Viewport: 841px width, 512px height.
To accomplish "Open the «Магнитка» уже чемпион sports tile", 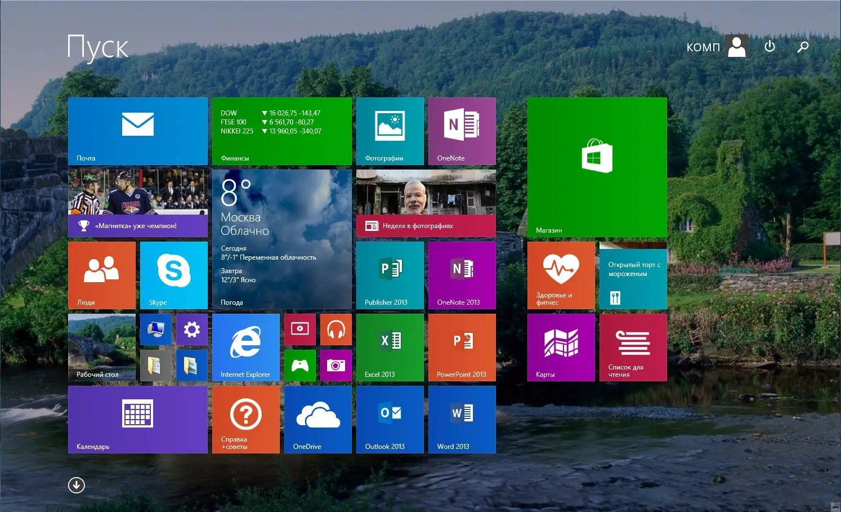I will coord(138,203).
